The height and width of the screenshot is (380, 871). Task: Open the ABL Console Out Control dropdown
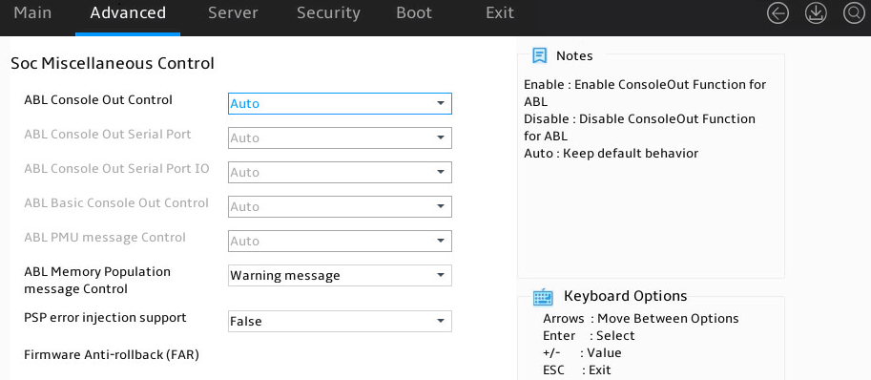(x=340, y=103)
